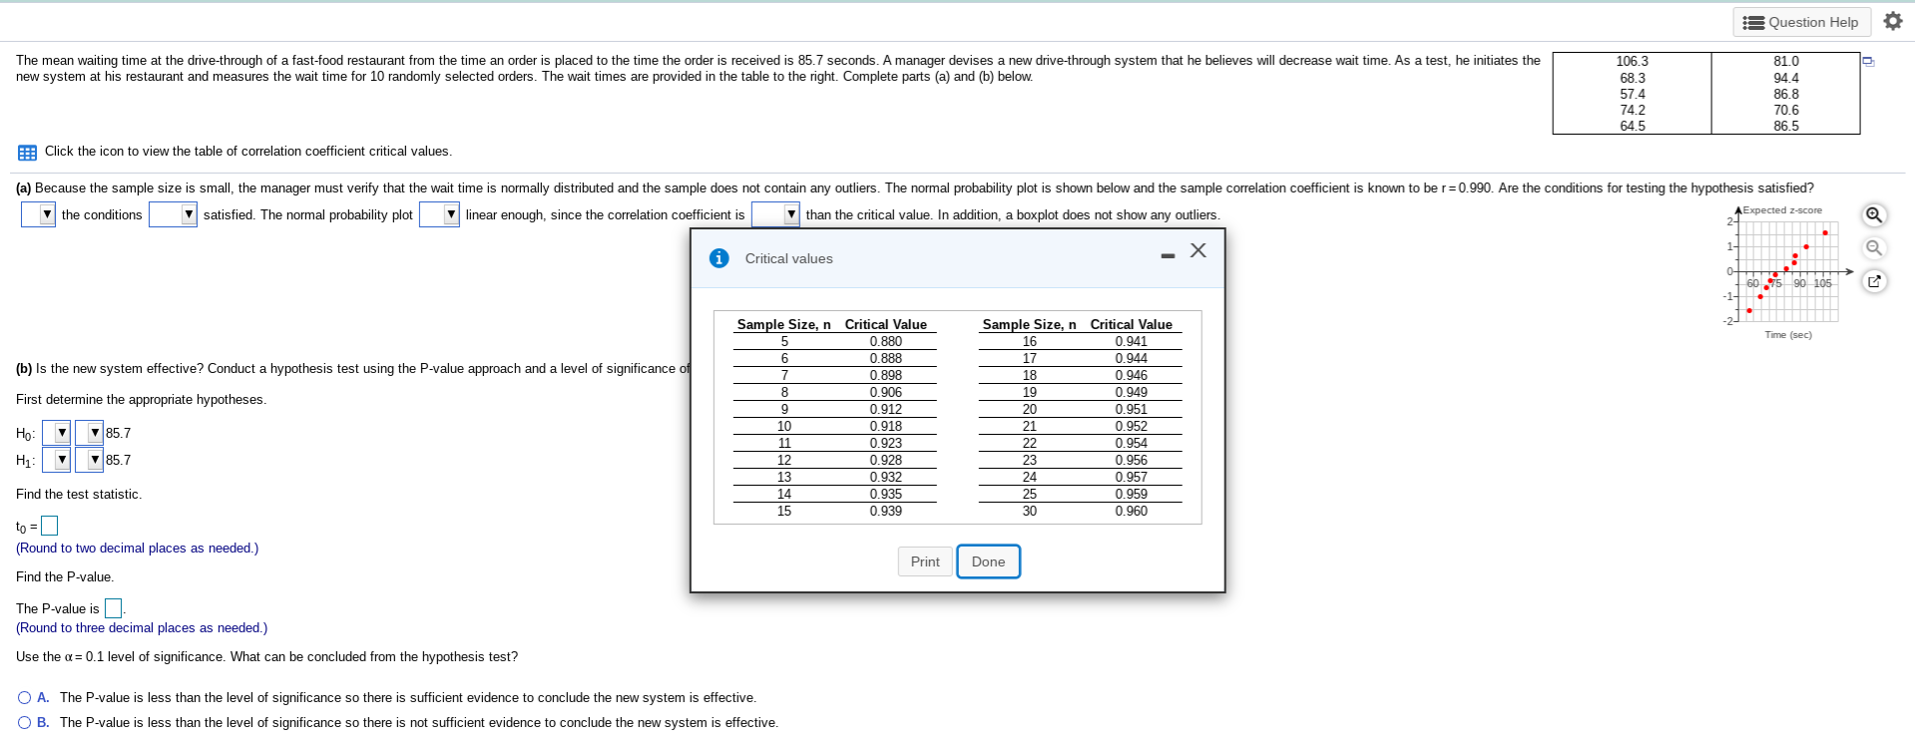Click the data value 86.5 in the right column
The height and width of the screenshot is (743, 1915).
click(x=1786, y=127)
